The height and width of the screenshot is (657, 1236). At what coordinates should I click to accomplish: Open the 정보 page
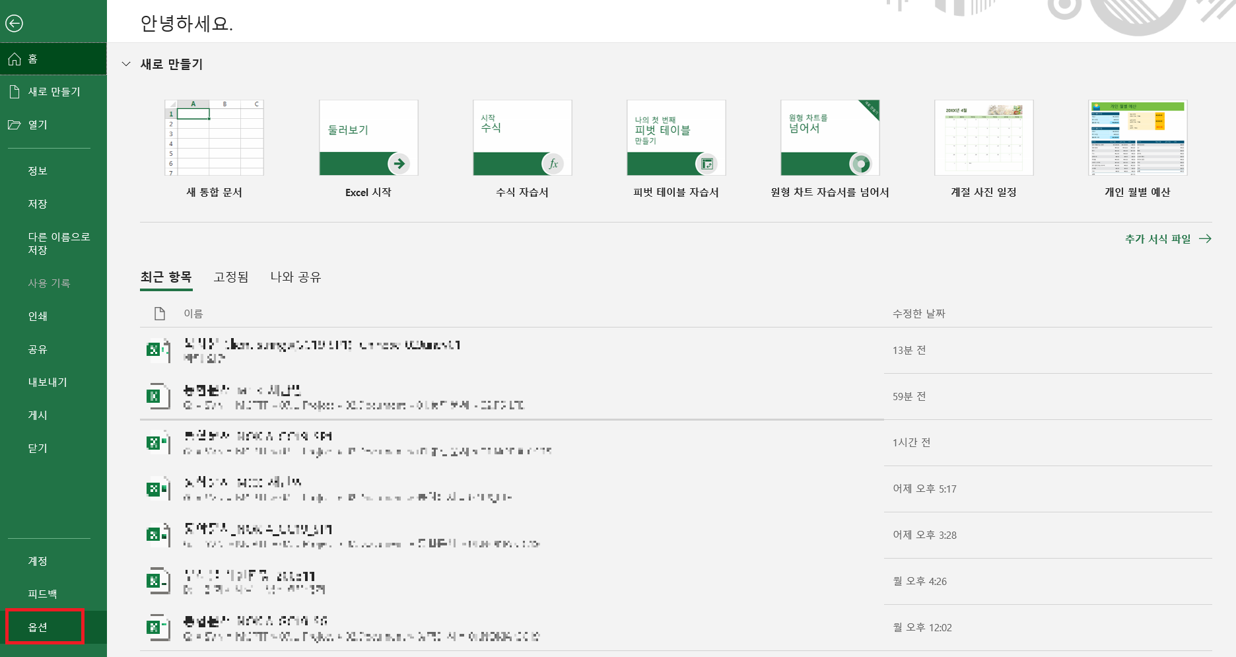point(53,171)
